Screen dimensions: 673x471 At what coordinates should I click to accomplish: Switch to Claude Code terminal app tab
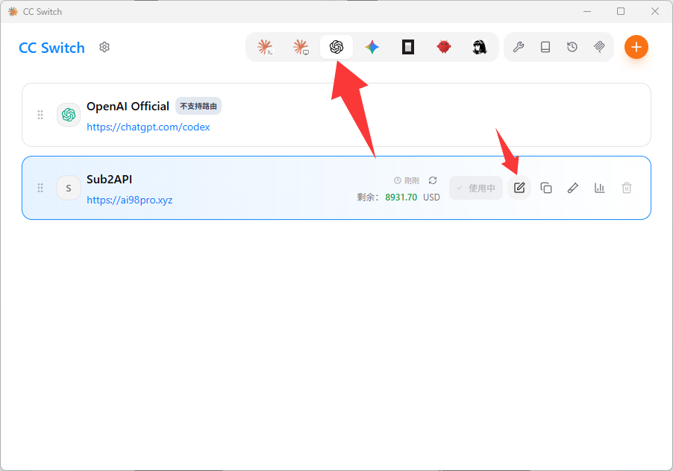265,47
